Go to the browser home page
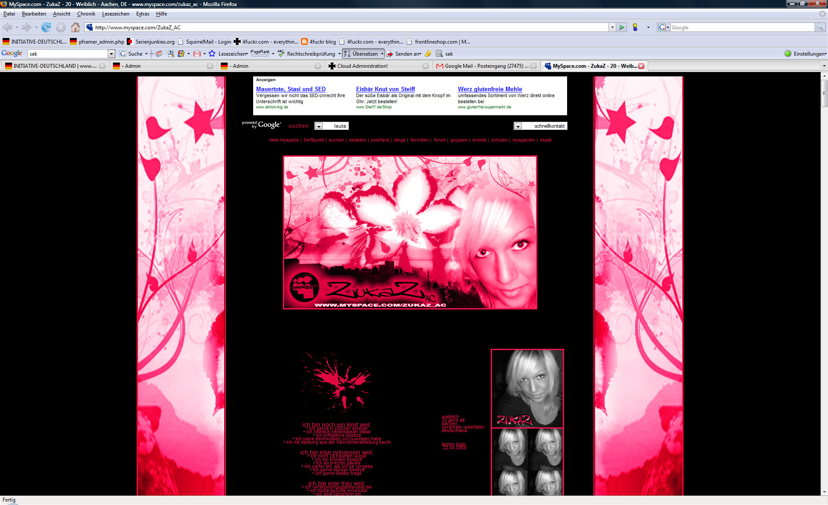Screen dimensions: 828x505 click(x=75, y=27)
